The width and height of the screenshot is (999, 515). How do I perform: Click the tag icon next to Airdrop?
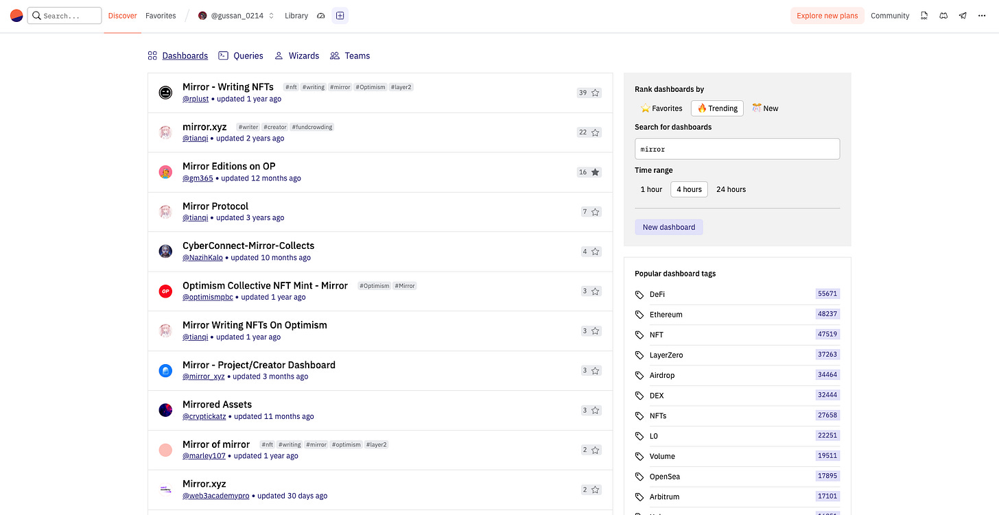pyautogui.click(x=640, y=375)
